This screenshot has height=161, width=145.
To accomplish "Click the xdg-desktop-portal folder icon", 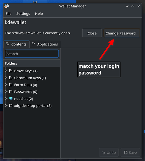I will pos(11,106).
